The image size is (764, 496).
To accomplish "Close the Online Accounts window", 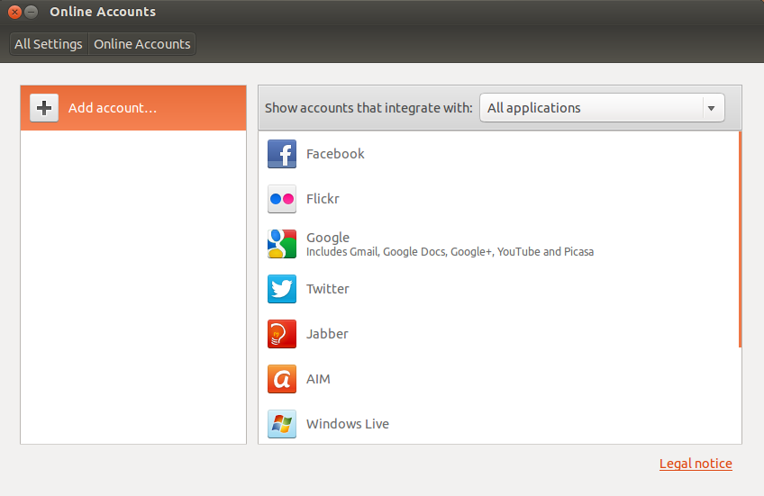I will pyautogui.click(x=15, y=12).
